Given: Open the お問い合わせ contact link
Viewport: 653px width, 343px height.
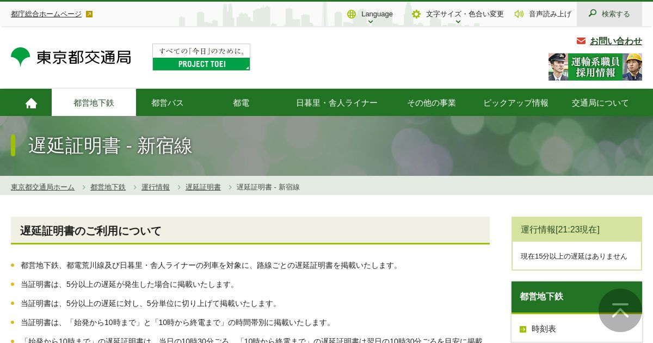Looking at the screenshot, I should point(616,41).
